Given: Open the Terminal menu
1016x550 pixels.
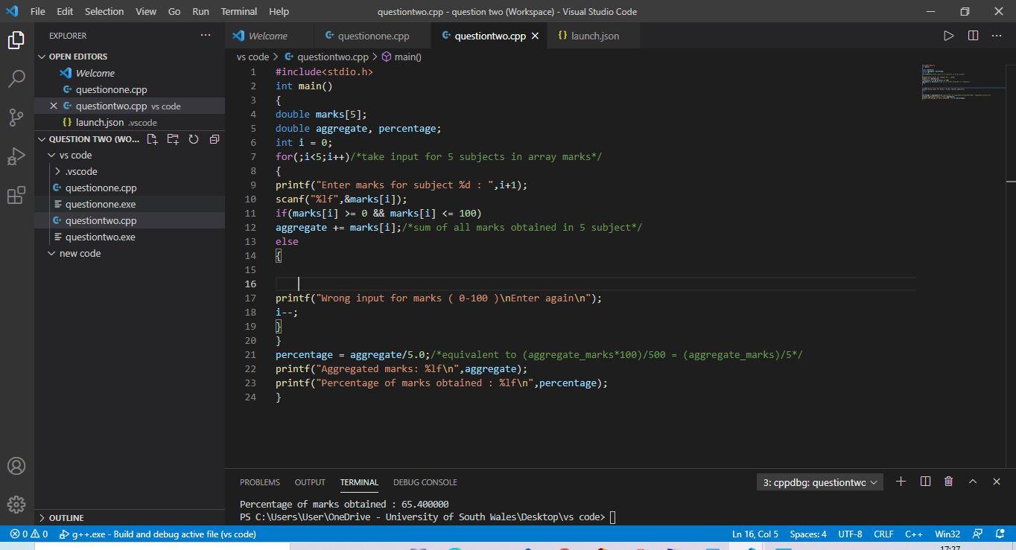Looking at the screenshot, I should click(238, 11).
